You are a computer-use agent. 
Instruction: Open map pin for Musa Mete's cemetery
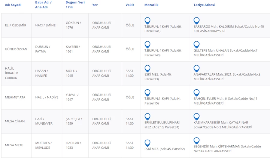click(147, 143)
